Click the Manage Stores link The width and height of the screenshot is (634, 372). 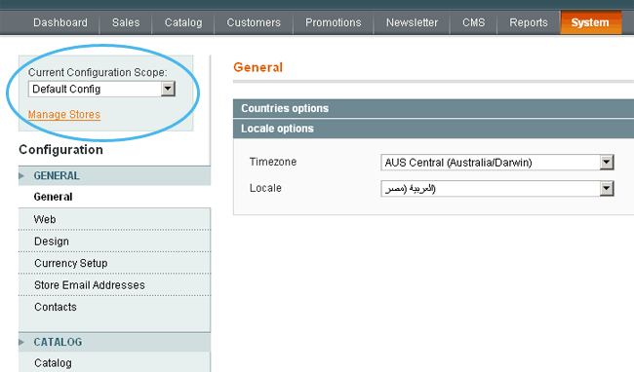tap(63, 115)
